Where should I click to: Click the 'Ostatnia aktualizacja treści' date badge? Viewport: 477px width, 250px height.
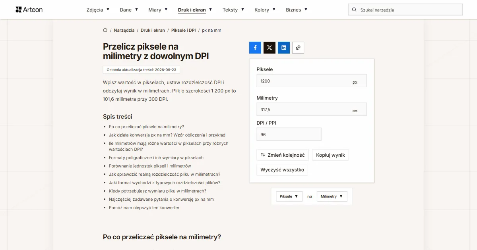[x=142, y=70]
